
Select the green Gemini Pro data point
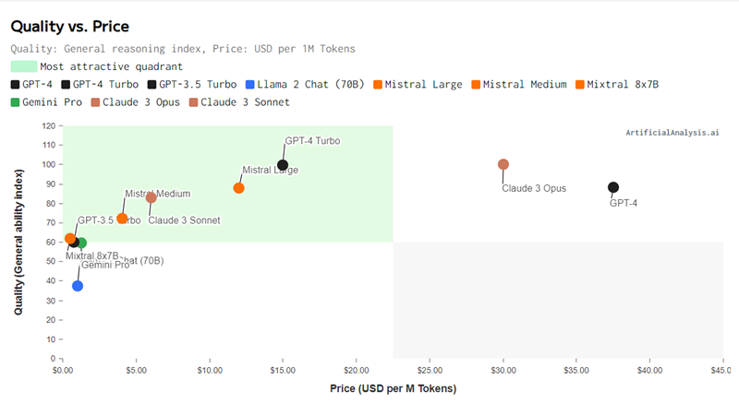pos(82,243)
